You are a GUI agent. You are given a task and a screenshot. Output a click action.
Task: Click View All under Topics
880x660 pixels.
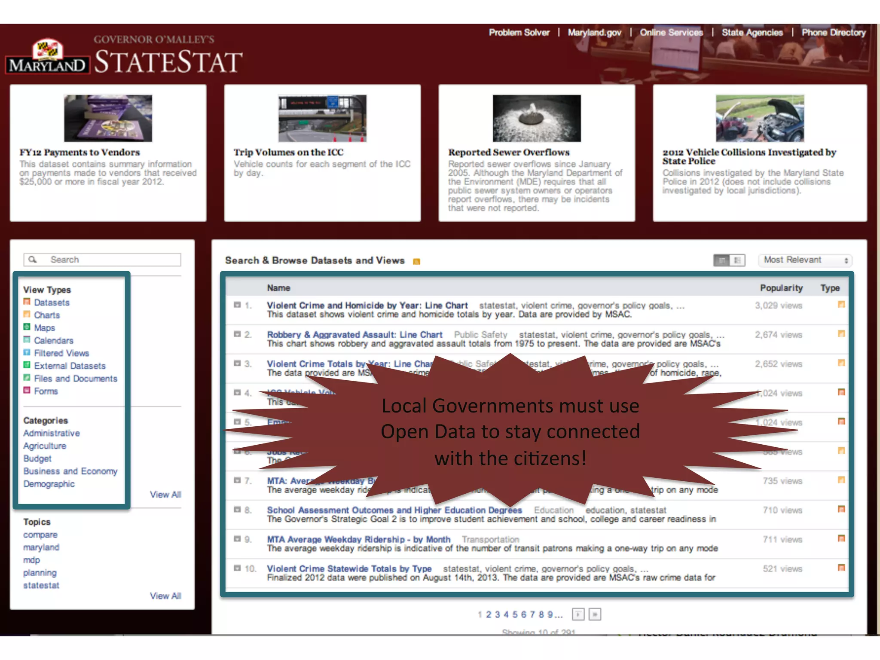[x=165, y=596]
